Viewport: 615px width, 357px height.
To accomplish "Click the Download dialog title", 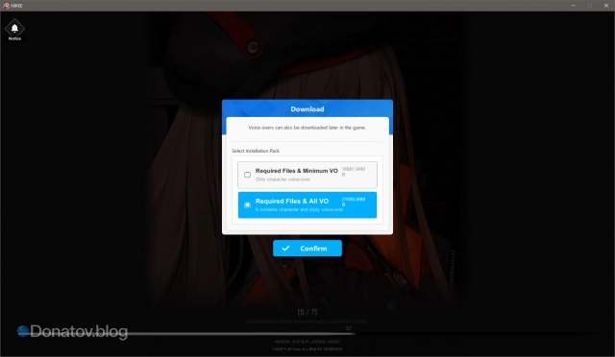I will 307,109.
